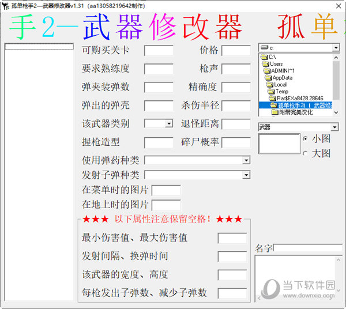Click the 要求熟练度 input box

click(x=159, y=69)
